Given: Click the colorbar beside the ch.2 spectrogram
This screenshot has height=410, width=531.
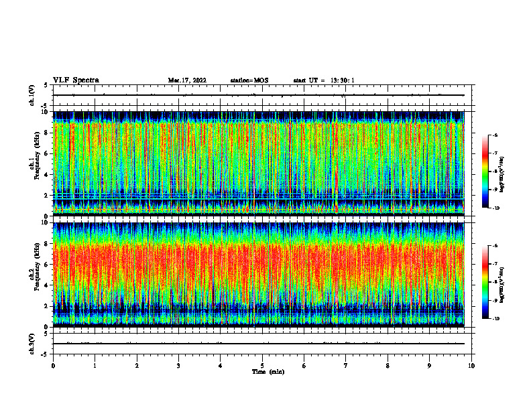Looking at the screenshot, I should pyautogui.click(x=485, y=282).
